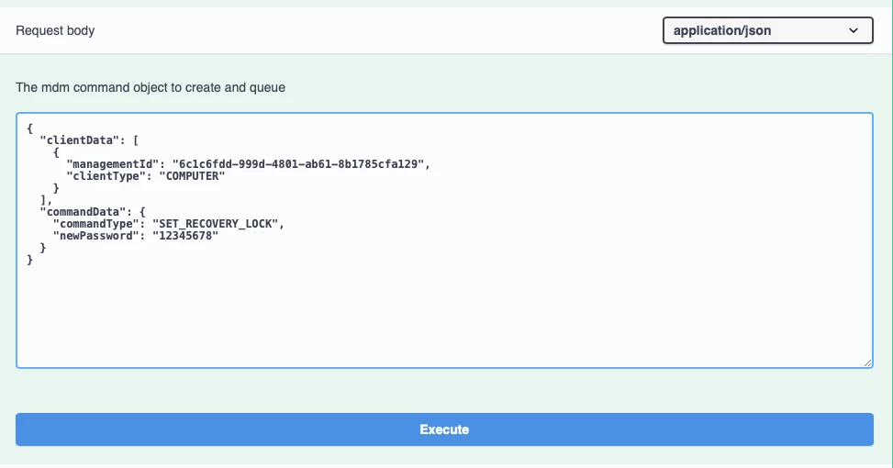Click the "SET_RECOVERY_LOCK" commandType value
The width and height of the screenshot is (893, 468).
click(215, 224)
